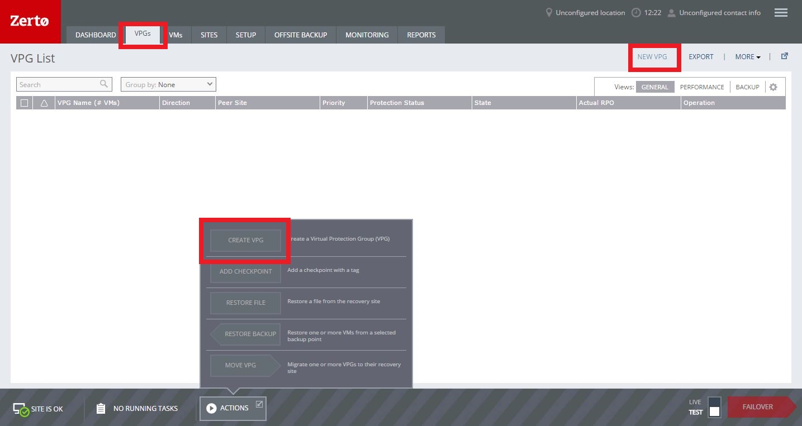Sort by State column header
This screenshot has width=802, height=426.
(524, 103)
